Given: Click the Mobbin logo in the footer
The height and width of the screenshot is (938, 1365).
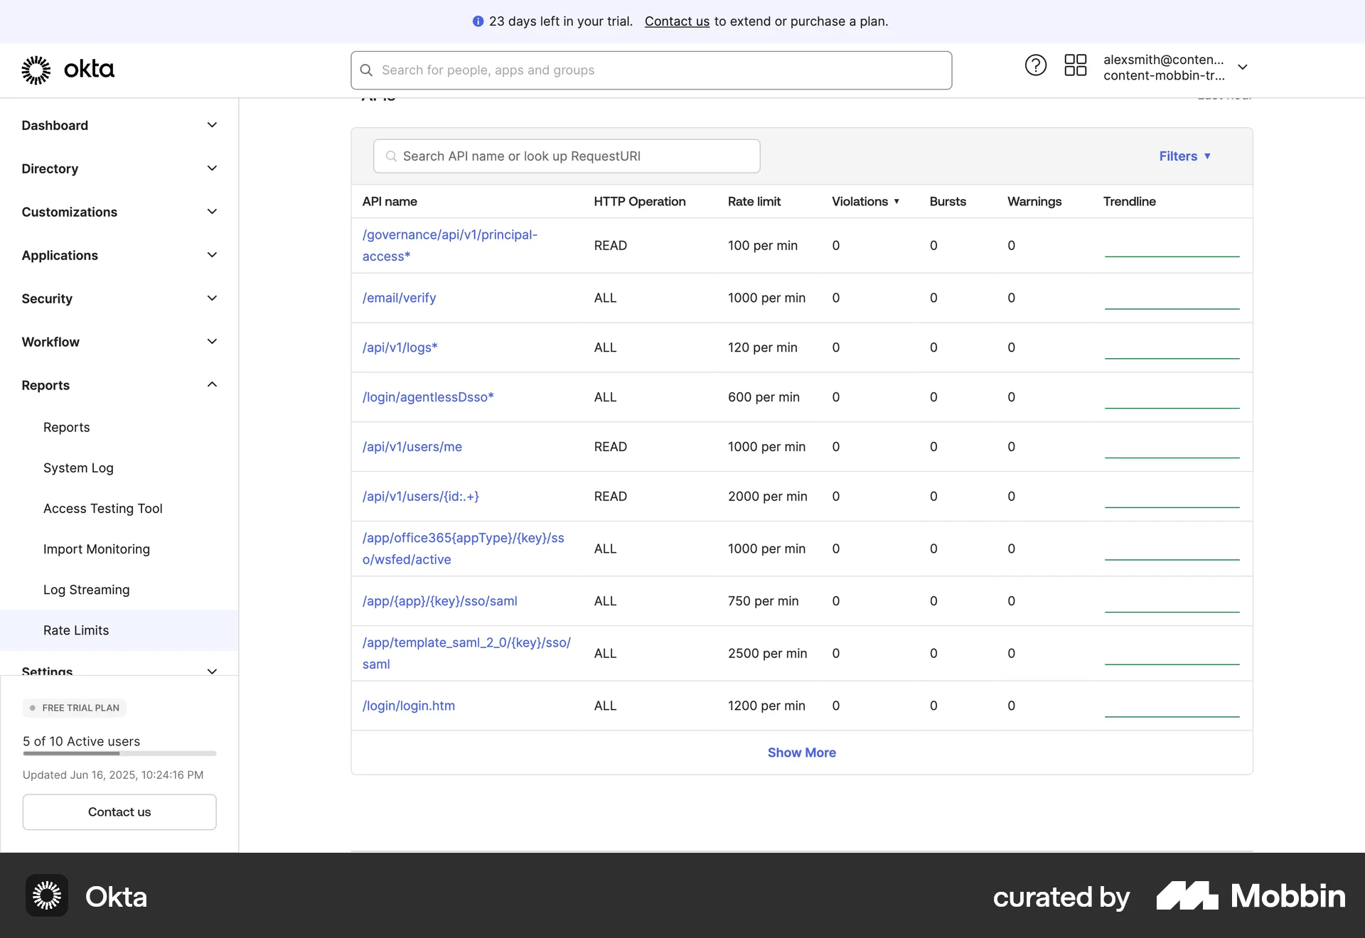Looking at the screenshot, I should 1251,896.
